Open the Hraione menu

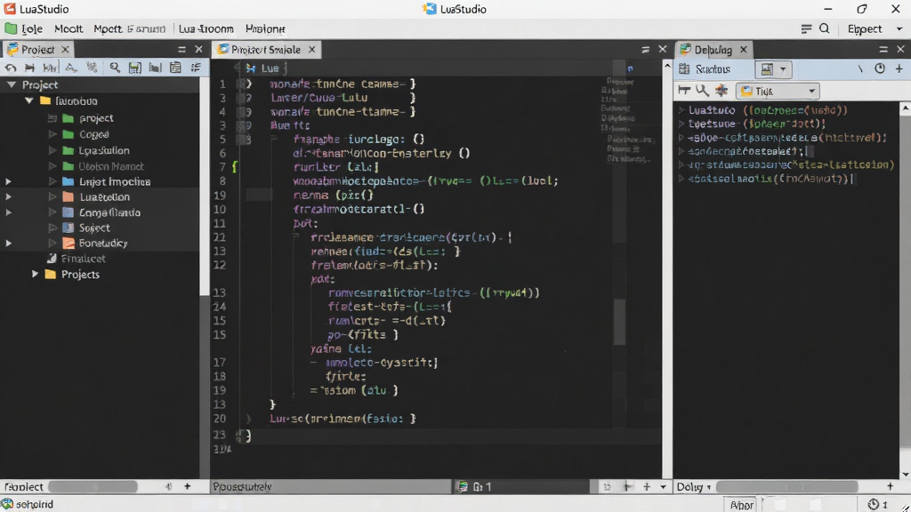265,28
